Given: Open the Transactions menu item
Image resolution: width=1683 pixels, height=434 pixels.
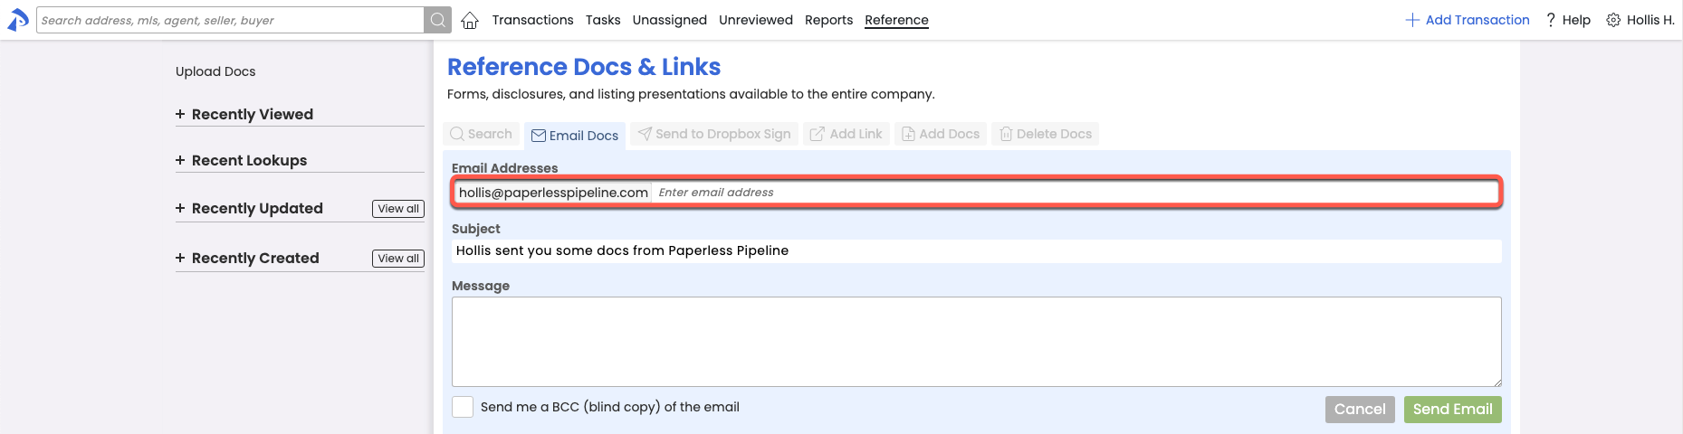Looking at the screenshot, I should [532, 20].
